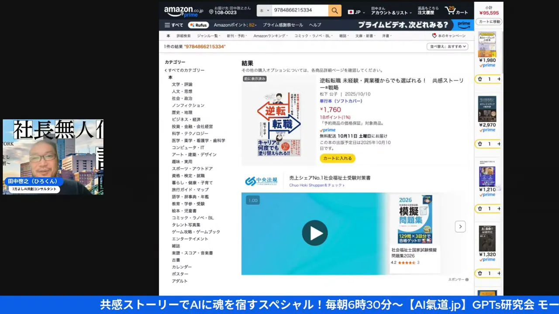This screenshot has height=314, width=559.
Task: Select the 本 tab in books nav
Action: 168,36
